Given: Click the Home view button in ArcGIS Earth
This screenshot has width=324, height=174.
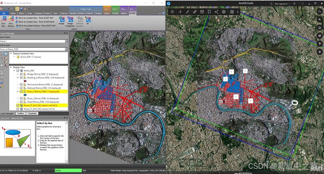Looking at the screenshot, I should tap(320, 27).
